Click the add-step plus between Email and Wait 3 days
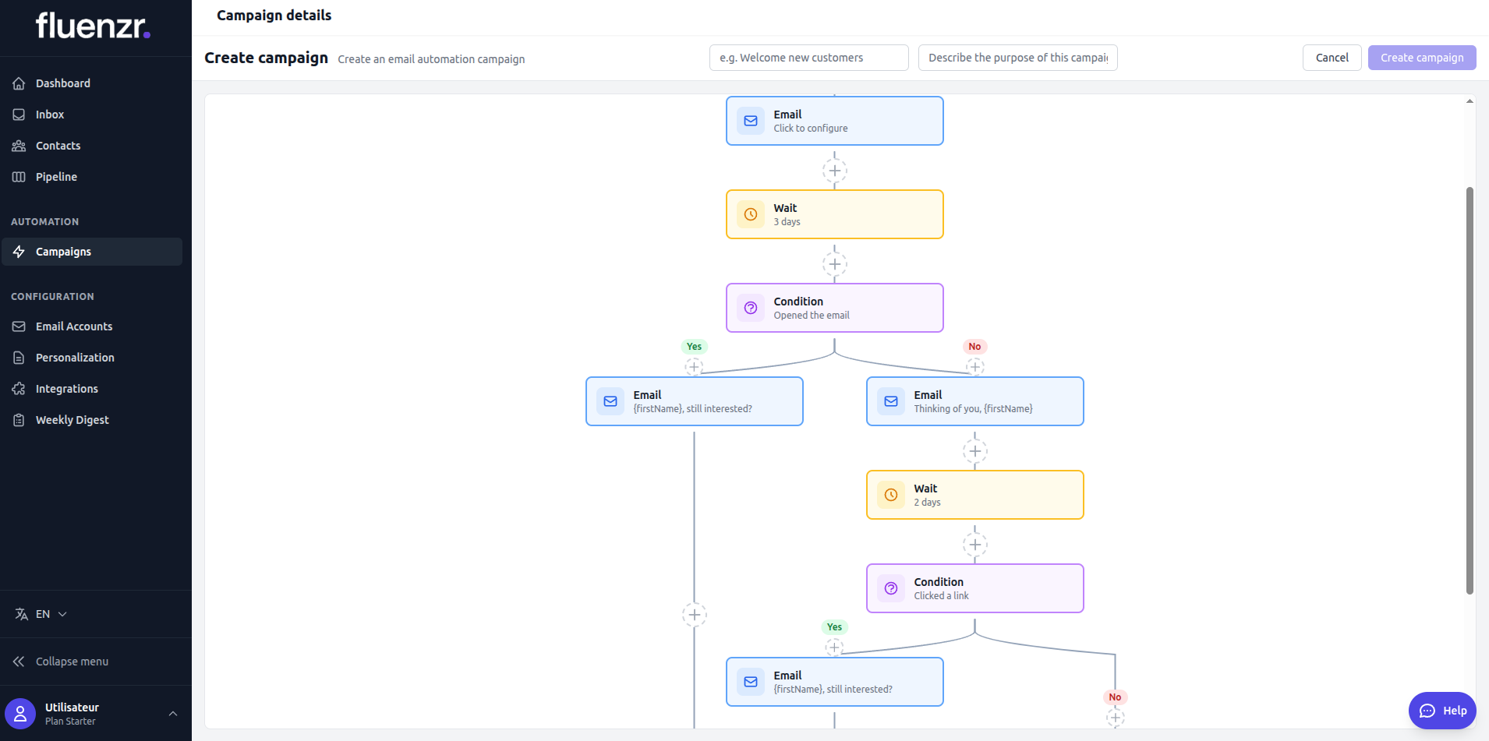Screen dimensions: 1489x741 coord(834,171)
